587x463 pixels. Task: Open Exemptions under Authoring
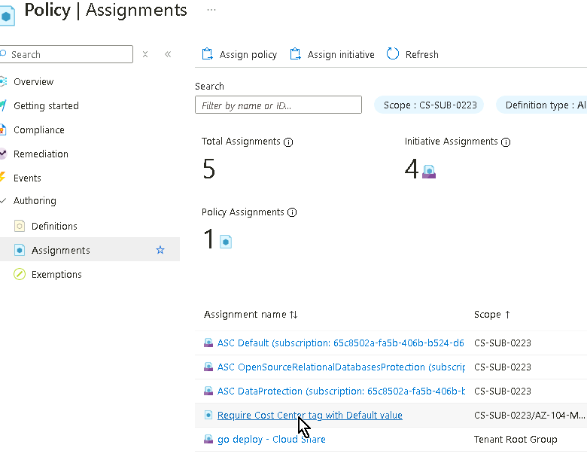tap(56, 274)
